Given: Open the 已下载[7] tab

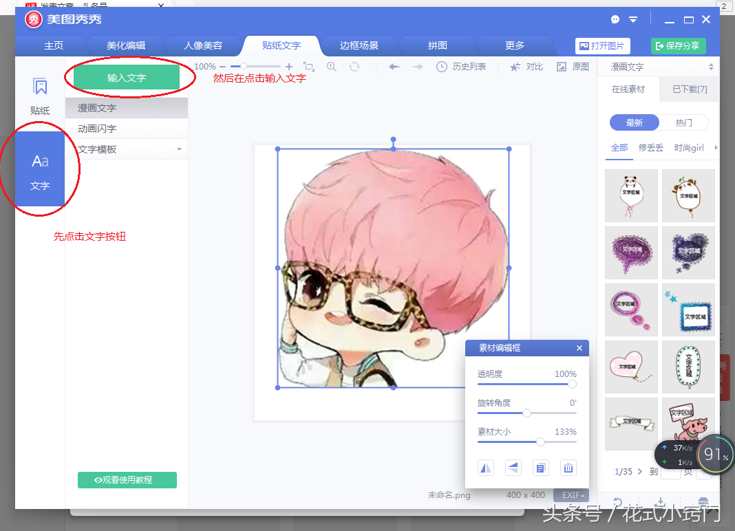Looking at the screenshot, I should (690, 89).
